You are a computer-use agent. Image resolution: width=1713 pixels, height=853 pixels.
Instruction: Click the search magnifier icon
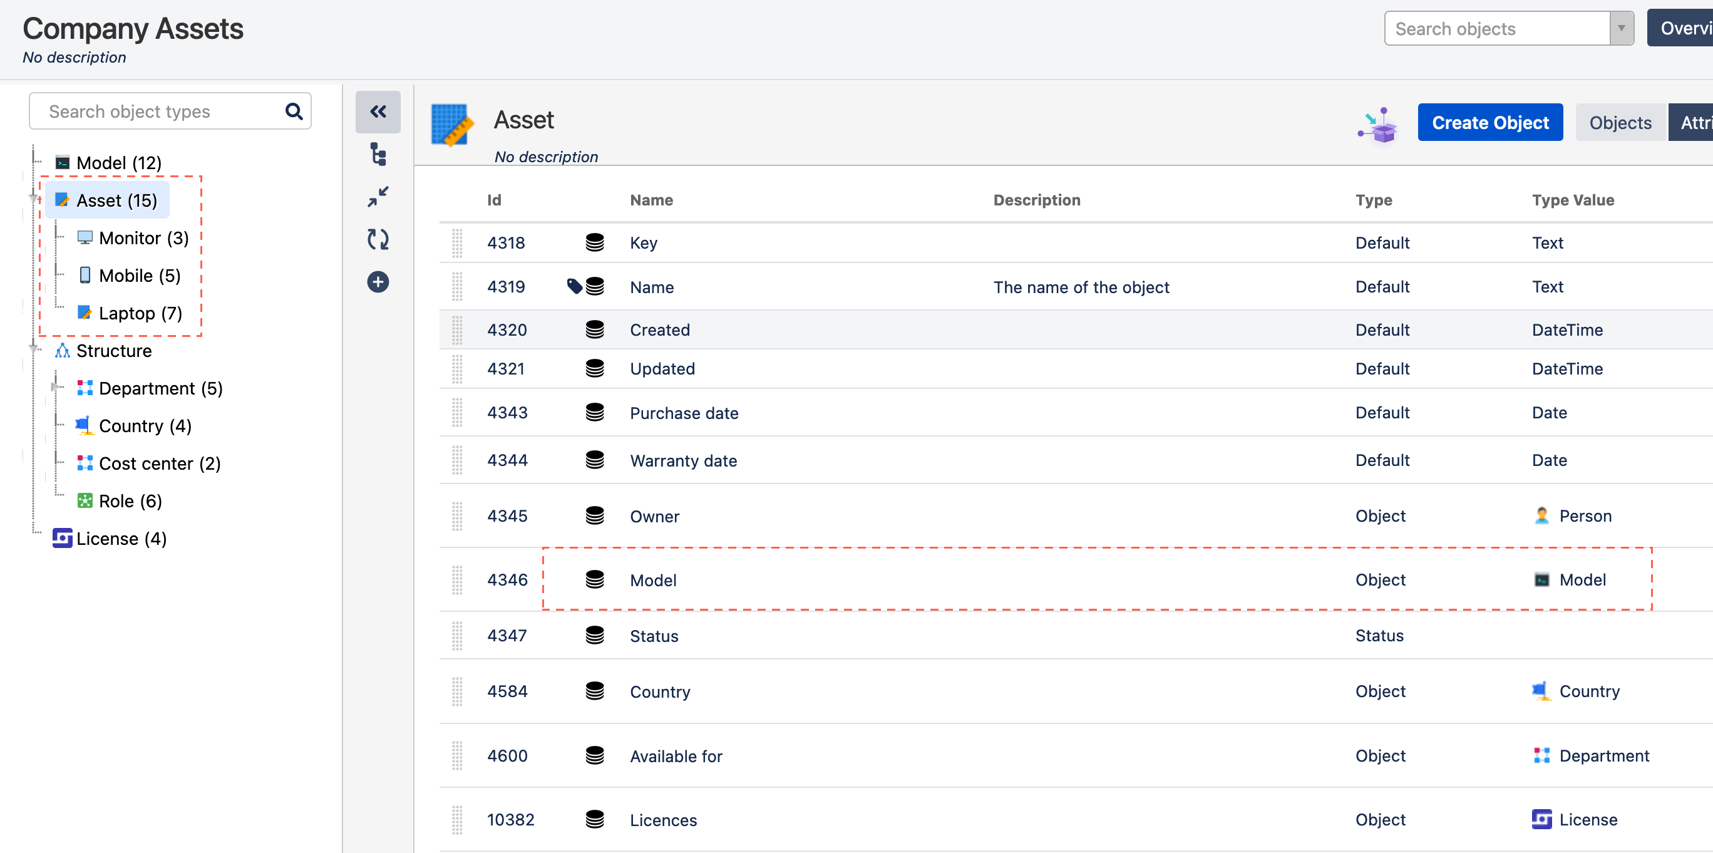tap(293, 111)
